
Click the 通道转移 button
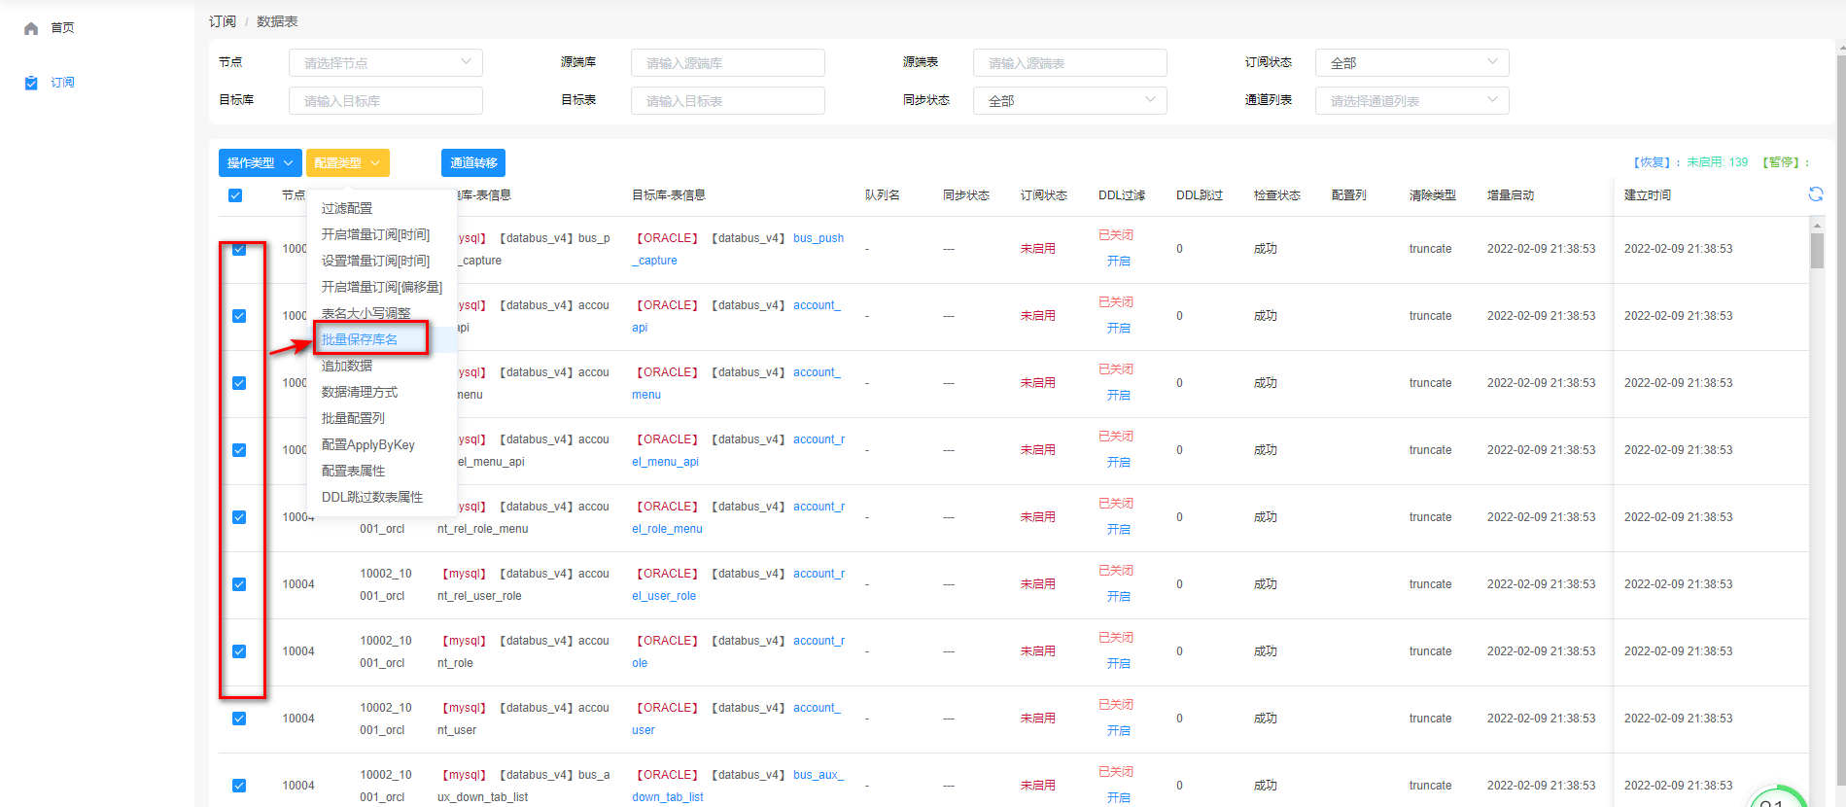click(473, 163)
